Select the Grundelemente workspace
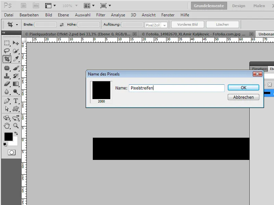Viewport: 274px width, 205px height. click(209, 6)
